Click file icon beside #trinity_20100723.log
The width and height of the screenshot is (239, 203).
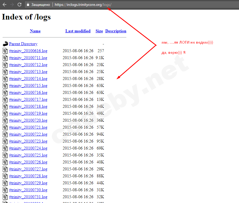(5, 141)
